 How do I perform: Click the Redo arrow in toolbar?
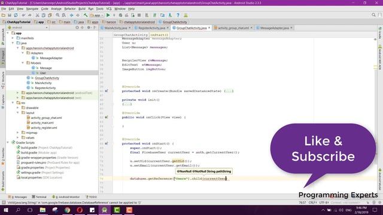[30, 15]
